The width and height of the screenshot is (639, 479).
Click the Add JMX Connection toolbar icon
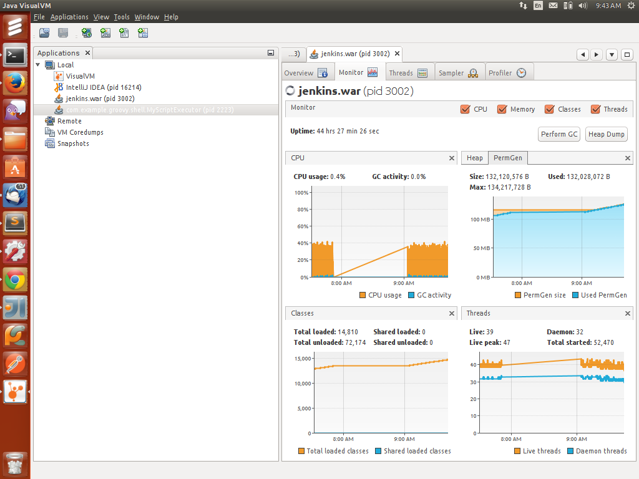pos(105,33)
